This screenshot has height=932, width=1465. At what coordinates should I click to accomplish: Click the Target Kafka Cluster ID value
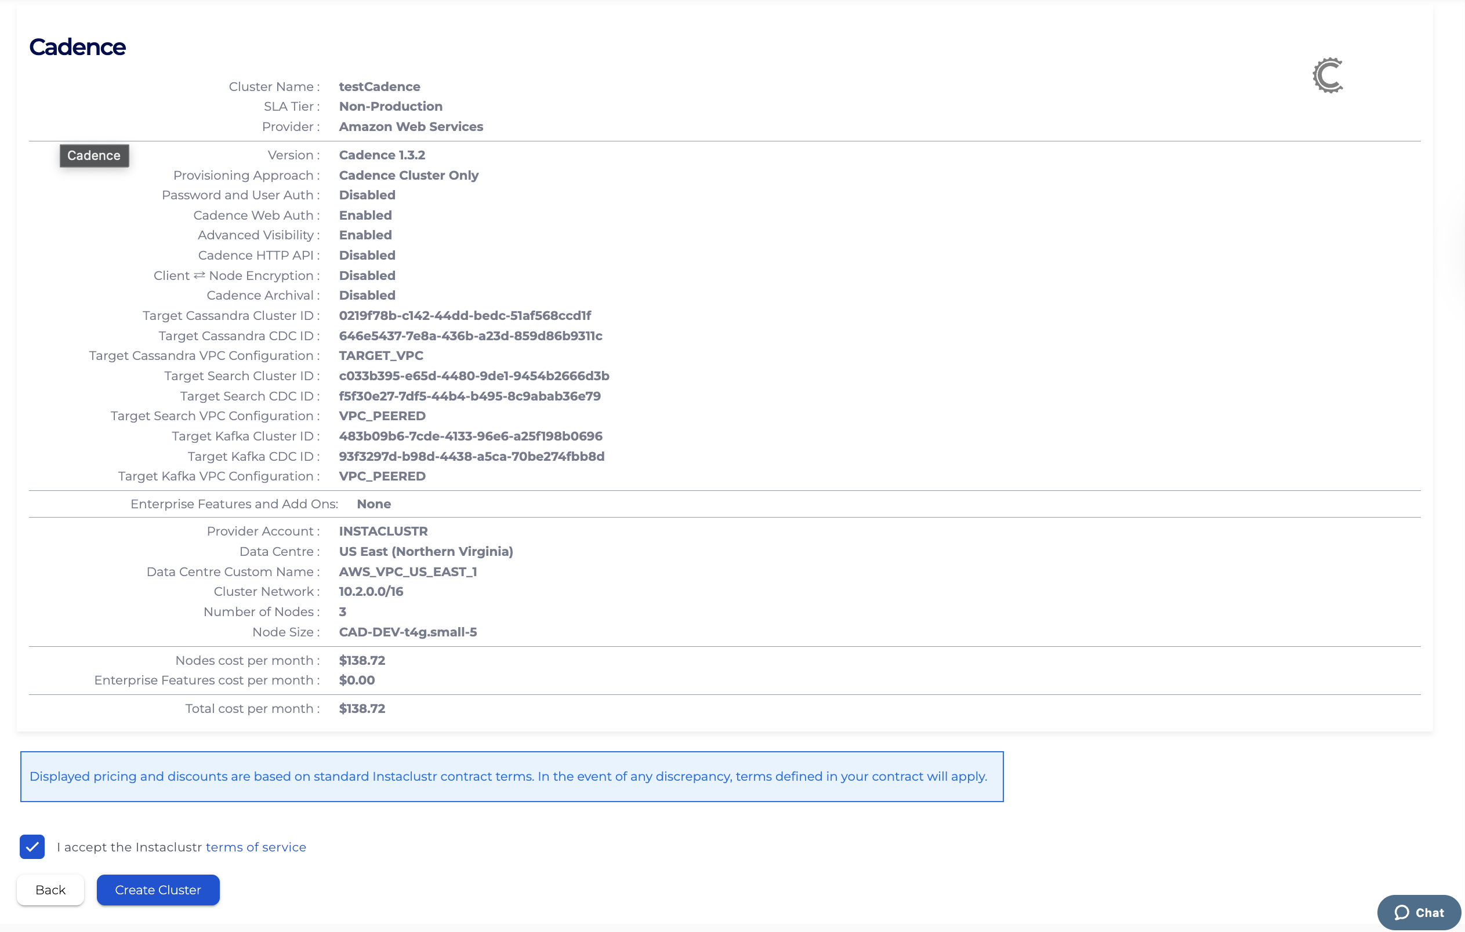coord(470,436)
